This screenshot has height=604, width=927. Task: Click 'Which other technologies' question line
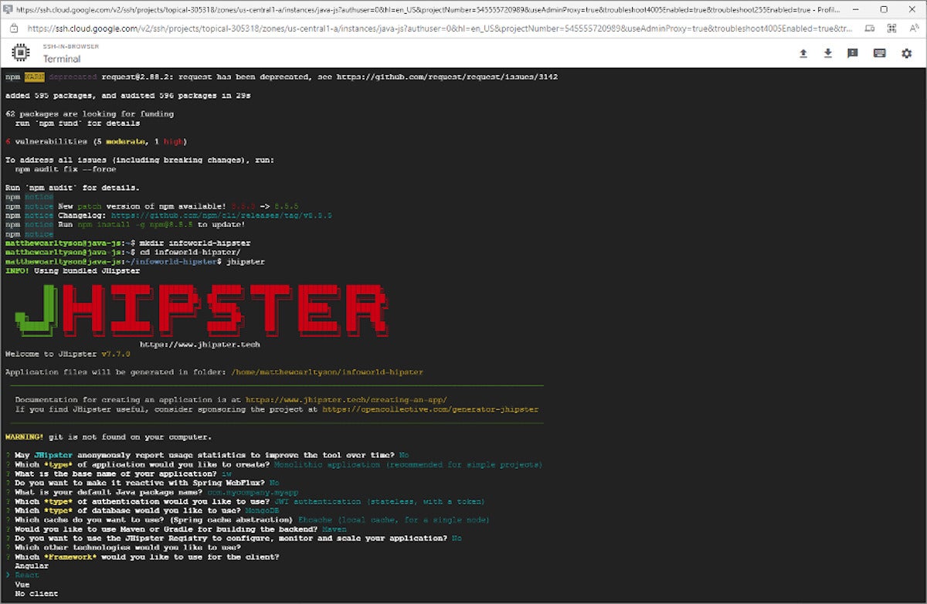tap(123, 548)
